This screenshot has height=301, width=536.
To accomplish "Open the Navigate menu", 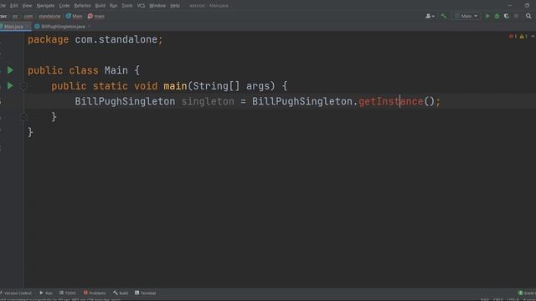I will pyautogui.click(x=45, y=6).
